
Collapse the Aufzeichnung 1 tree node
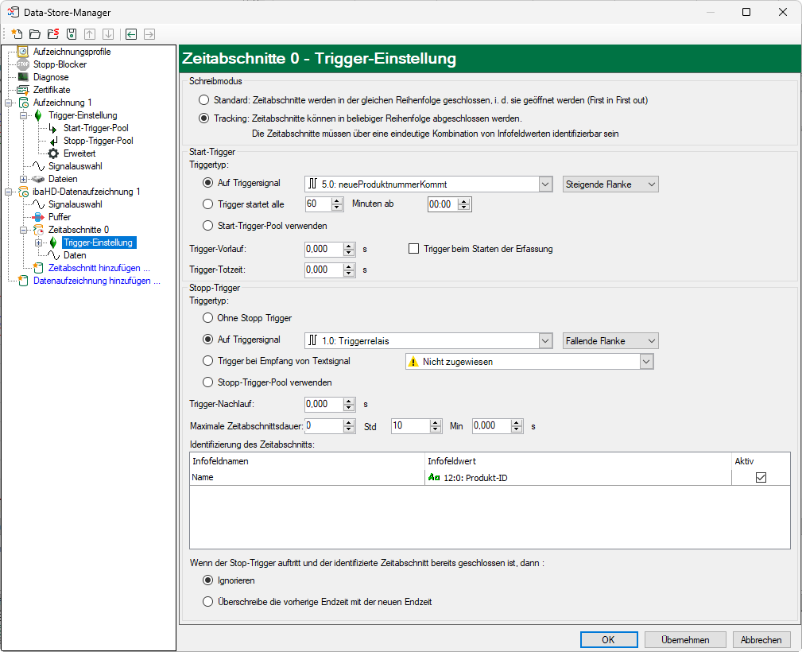pyautogui.click(x=10, y=103)
